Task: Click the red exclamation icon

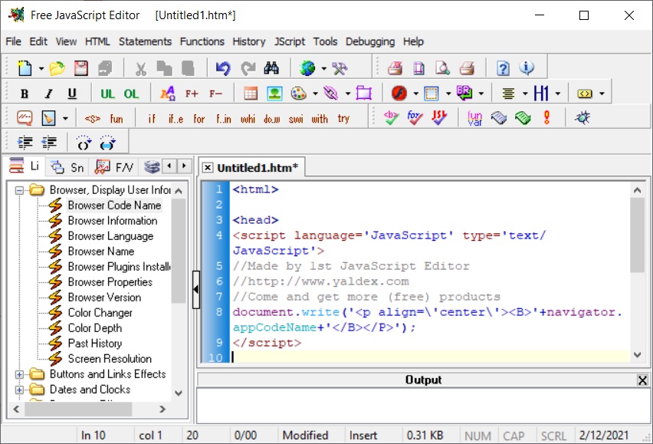Action: pos(546,118)
